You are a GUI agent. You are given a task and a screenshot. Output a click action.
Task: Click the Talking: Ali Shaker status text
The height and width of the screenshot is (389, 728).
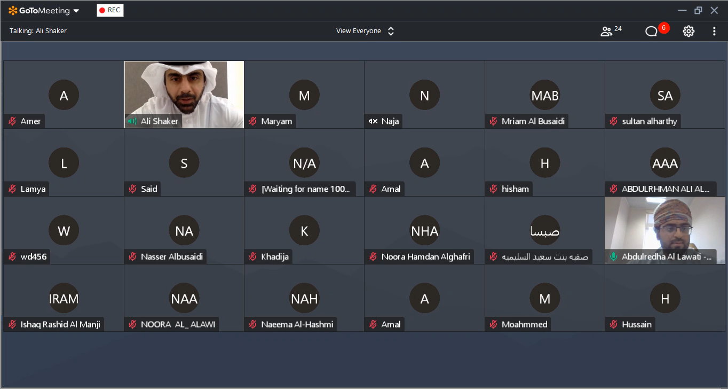coord(38,31)
